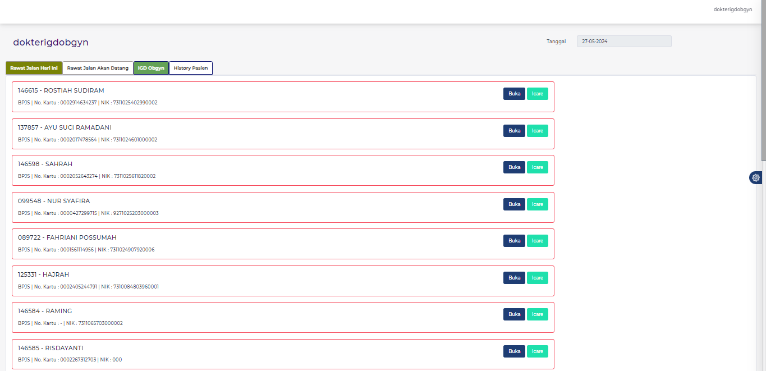The width and height of the screenshot is (766, 371).
Task: Open Icare for Nur Syafira
Action: [x=537, y=204]
